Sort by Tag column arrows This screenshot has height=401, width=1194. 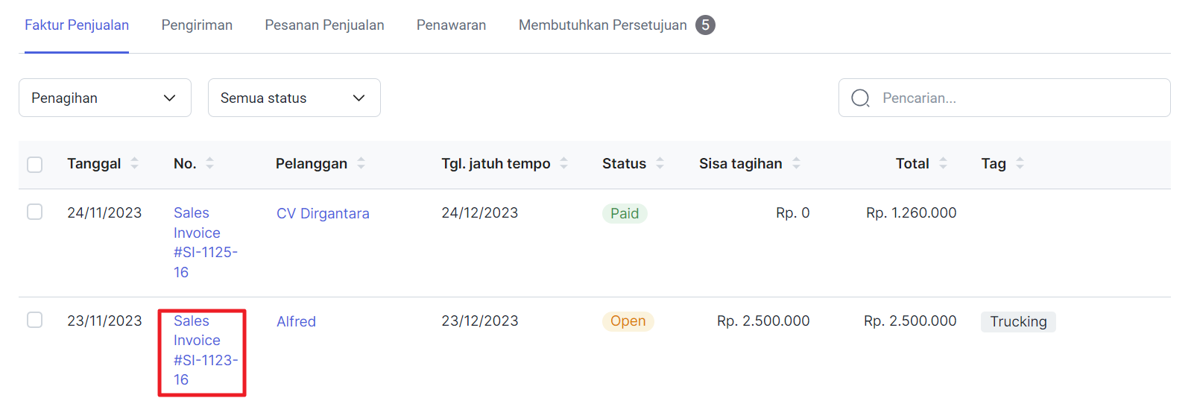(x=1020, y=163)
